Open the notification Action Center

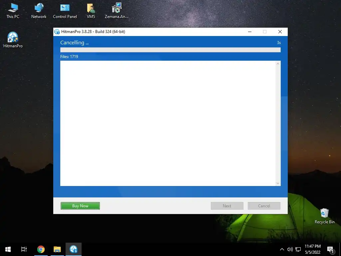(331, 249)
